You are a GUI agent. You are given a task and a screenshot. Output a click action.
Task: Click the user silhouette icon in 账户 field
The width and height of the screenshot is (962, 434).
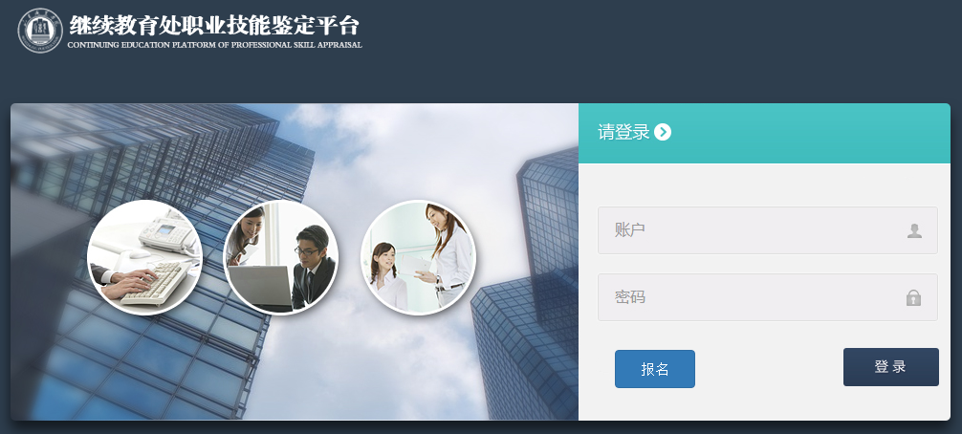pyautogui.click(x=914, y=231)
